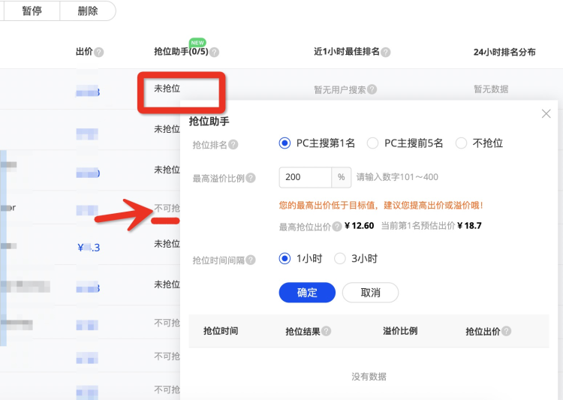This screenshot has height=400, width=563.
Task: Click help icon beside 抢位排名 label
Action: [x=233, y=144]
